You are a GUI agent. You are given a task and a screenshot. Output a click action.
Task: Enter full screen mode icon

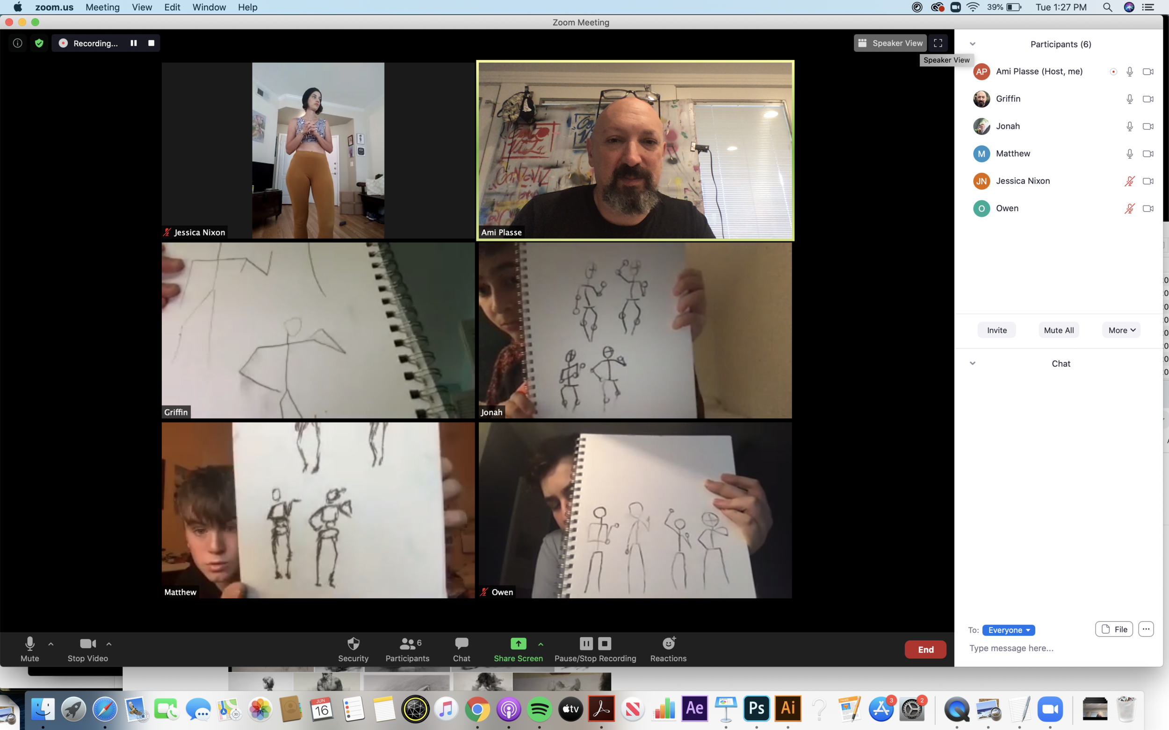click(x=938, y=43)
